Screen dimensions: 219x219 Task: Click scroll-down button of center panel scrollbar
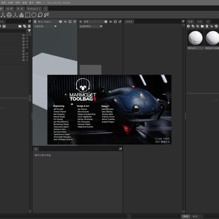184,211
